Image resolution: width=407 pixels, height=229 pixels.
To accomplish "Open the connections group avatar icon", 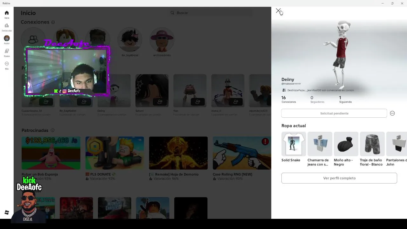I will pyautogui.click(x=33, y=39).
